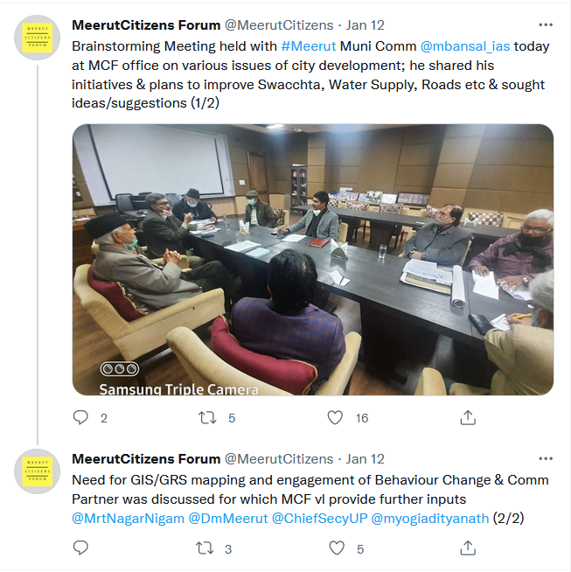Viewport: 571px width, 572px height.
Task: Open the @ChiefSecyUP mention
Action: 320,519
